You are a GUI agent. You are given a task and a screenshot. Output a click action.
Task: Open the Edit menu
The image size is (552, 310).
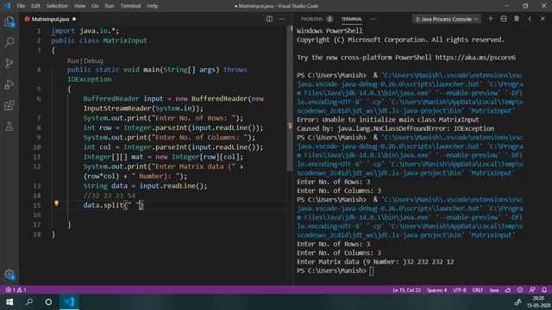click(35, 6)
